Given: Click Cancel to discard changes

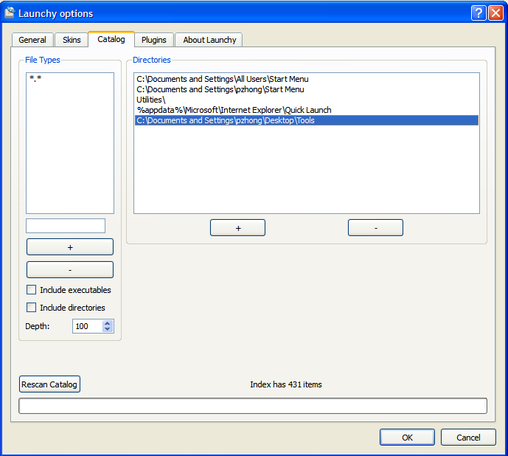Looking at the screenshot, I should click(468, 438).
